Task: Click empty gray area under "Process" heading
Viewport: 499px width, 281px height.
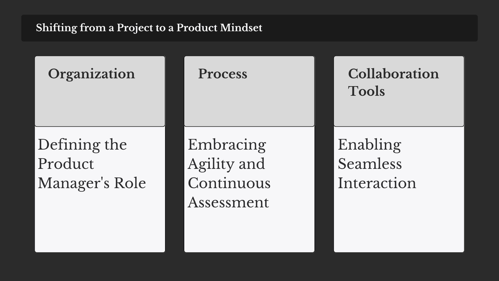Action: (x=249, y=107)
